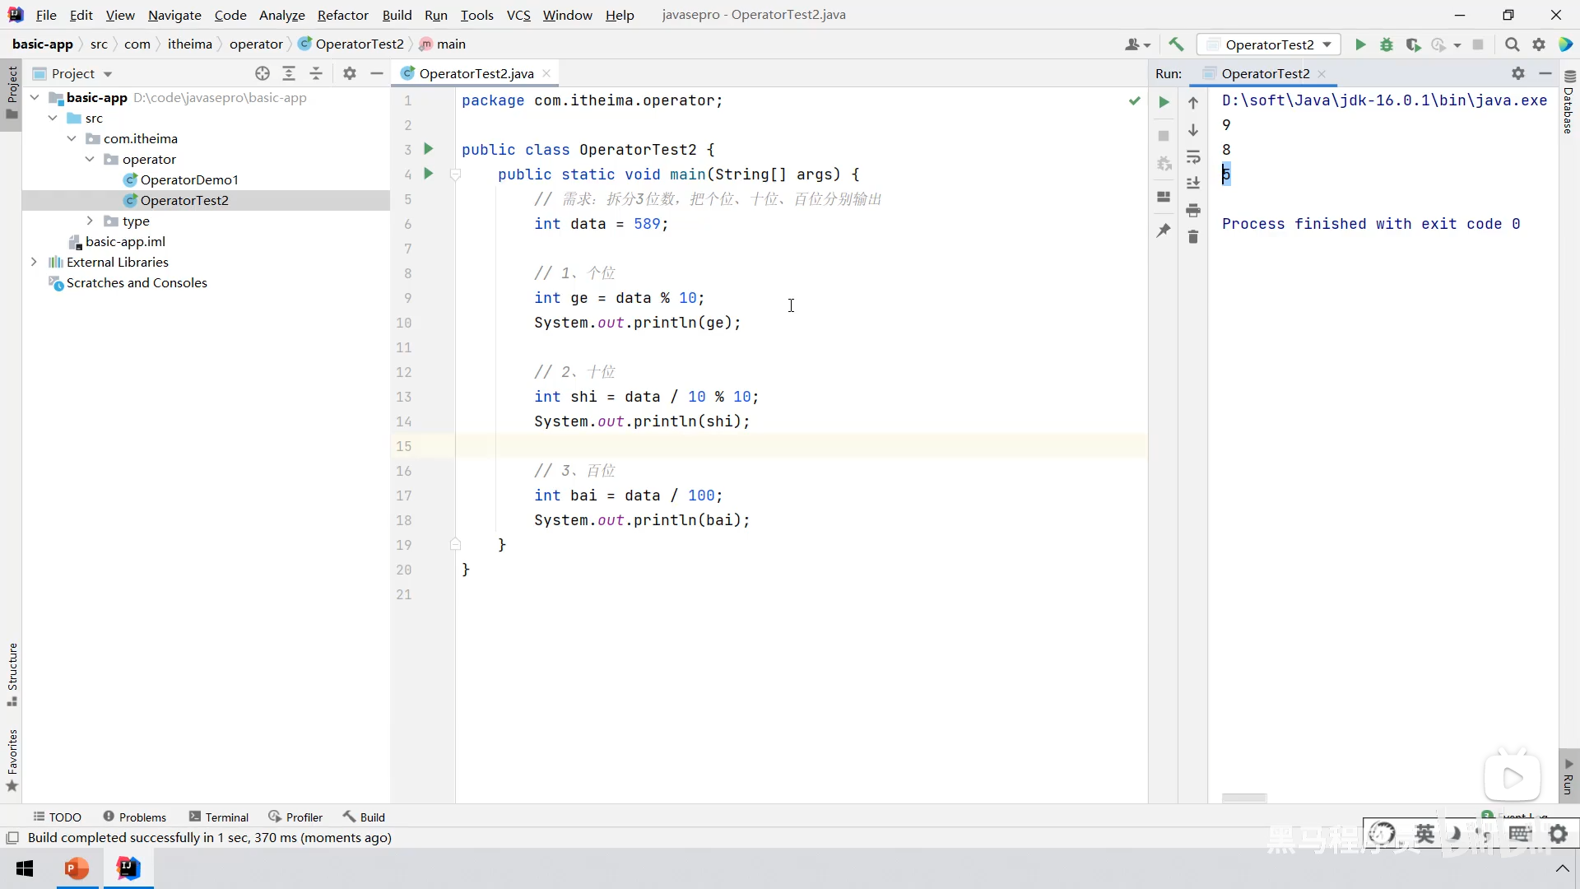
Task: Toggle scroll to end in console
Action: [x=1193, y=183]
